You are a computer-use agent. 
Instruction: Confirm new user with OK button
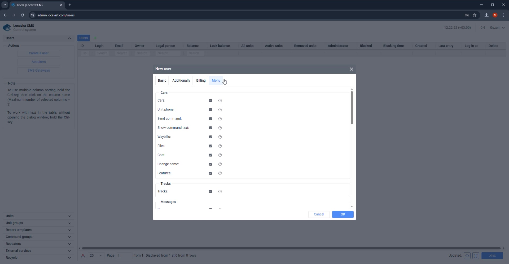point(343,214)
